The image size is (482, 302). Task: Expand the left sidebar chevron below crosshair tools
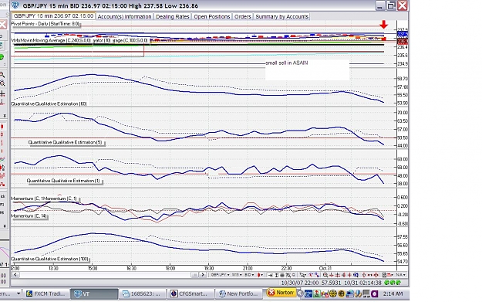point(5,115)
